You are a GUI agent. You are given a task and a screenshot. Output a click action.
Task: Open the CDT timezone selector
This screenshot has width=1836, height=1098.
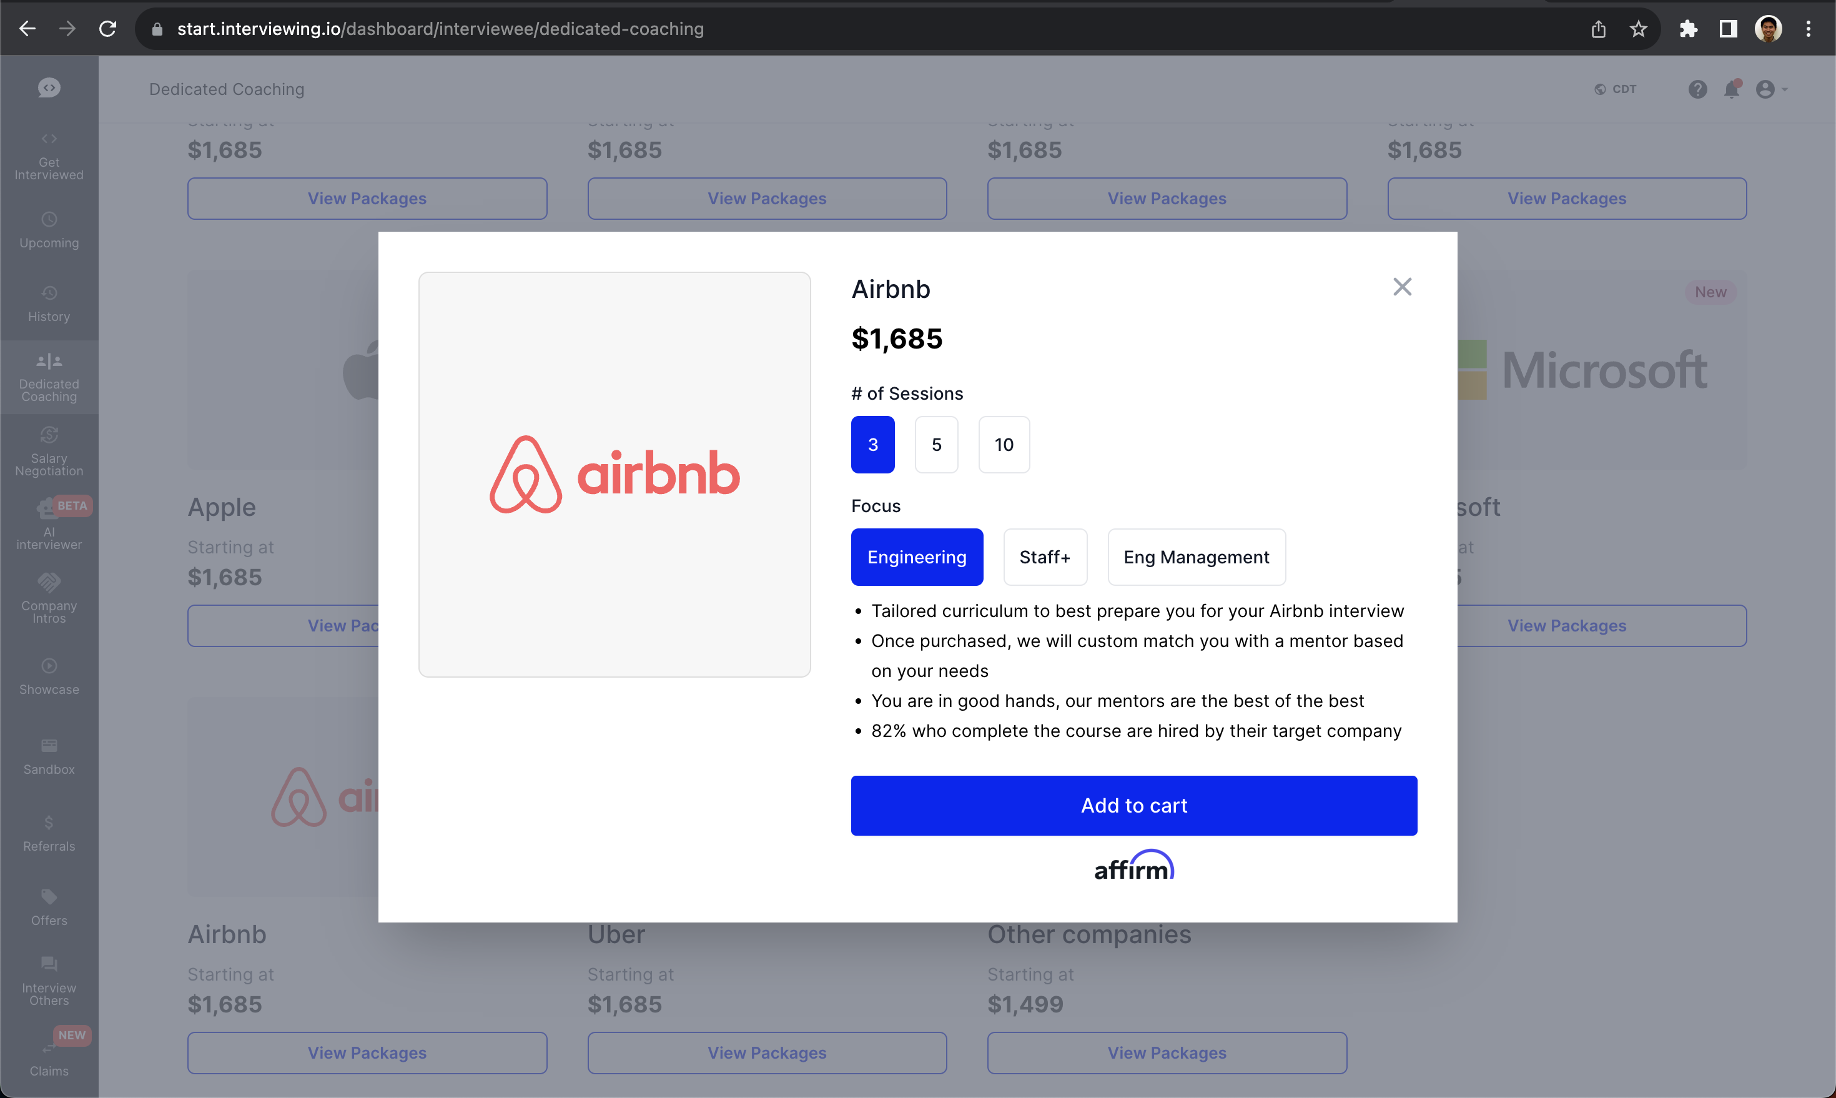click(1616, 89)
